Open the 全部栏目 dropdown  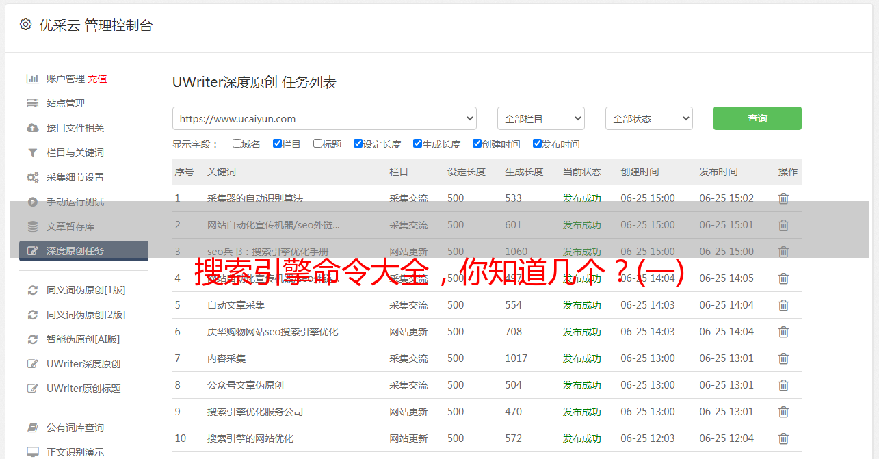click(x=541, y=118)
